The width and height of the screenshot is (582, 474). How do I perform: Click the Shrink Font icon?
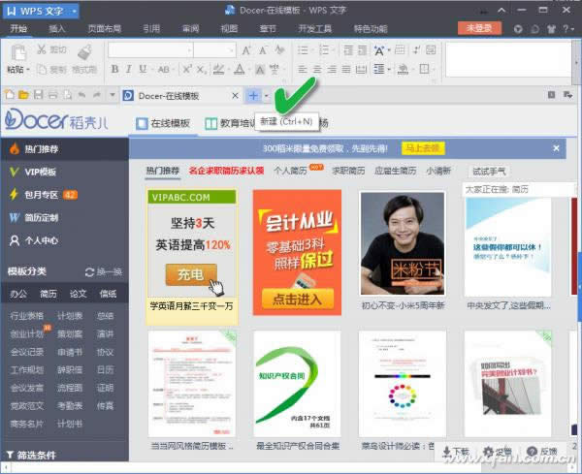pos(263,50)
